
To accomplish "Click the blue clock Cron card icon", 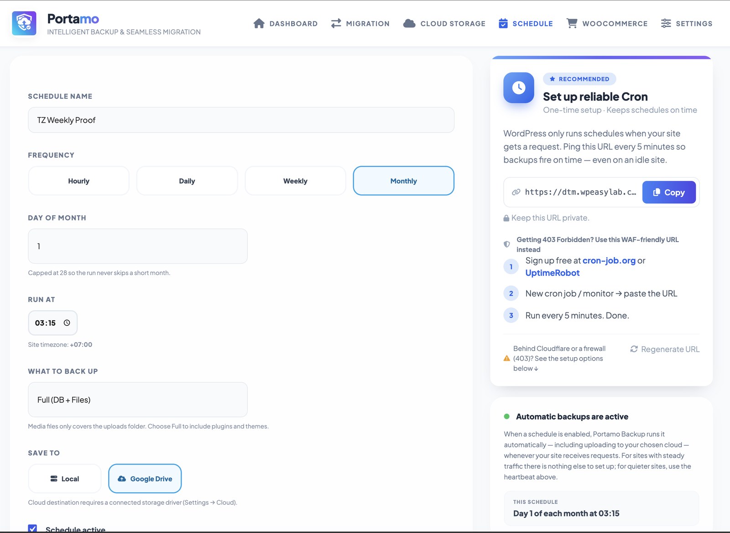I will (519, 88).
